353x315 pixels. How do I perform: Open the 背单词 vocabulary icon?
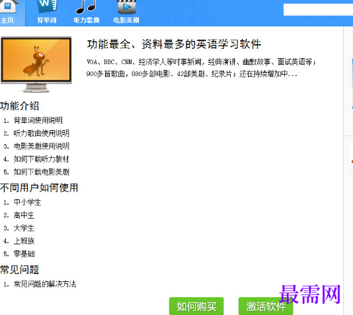[x=47, y=7]
